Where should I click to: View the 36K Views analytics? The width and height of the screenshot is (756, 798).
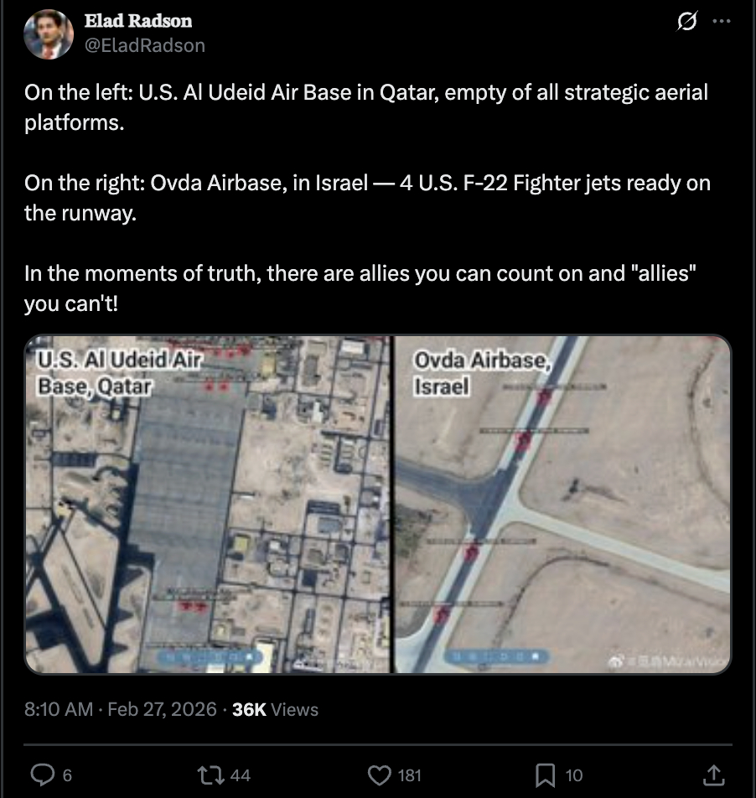275,709
